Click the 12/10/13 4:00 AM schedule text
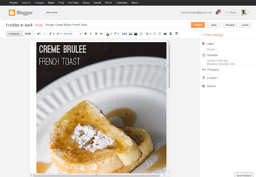Screen dimensions: 256x177 tap(217, 61)
